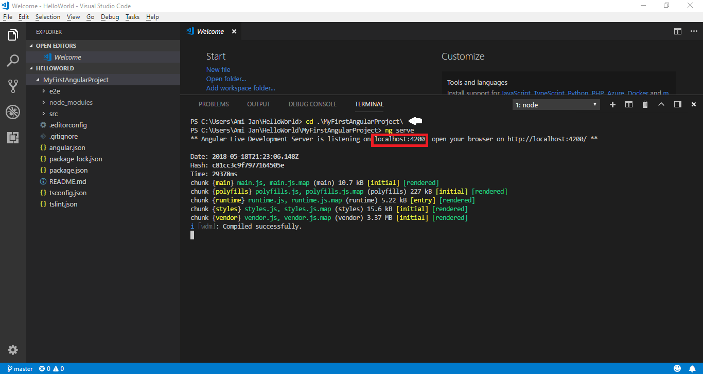Open the Manage gear menu
703x374 pixels.
click(x=13, y=350)
